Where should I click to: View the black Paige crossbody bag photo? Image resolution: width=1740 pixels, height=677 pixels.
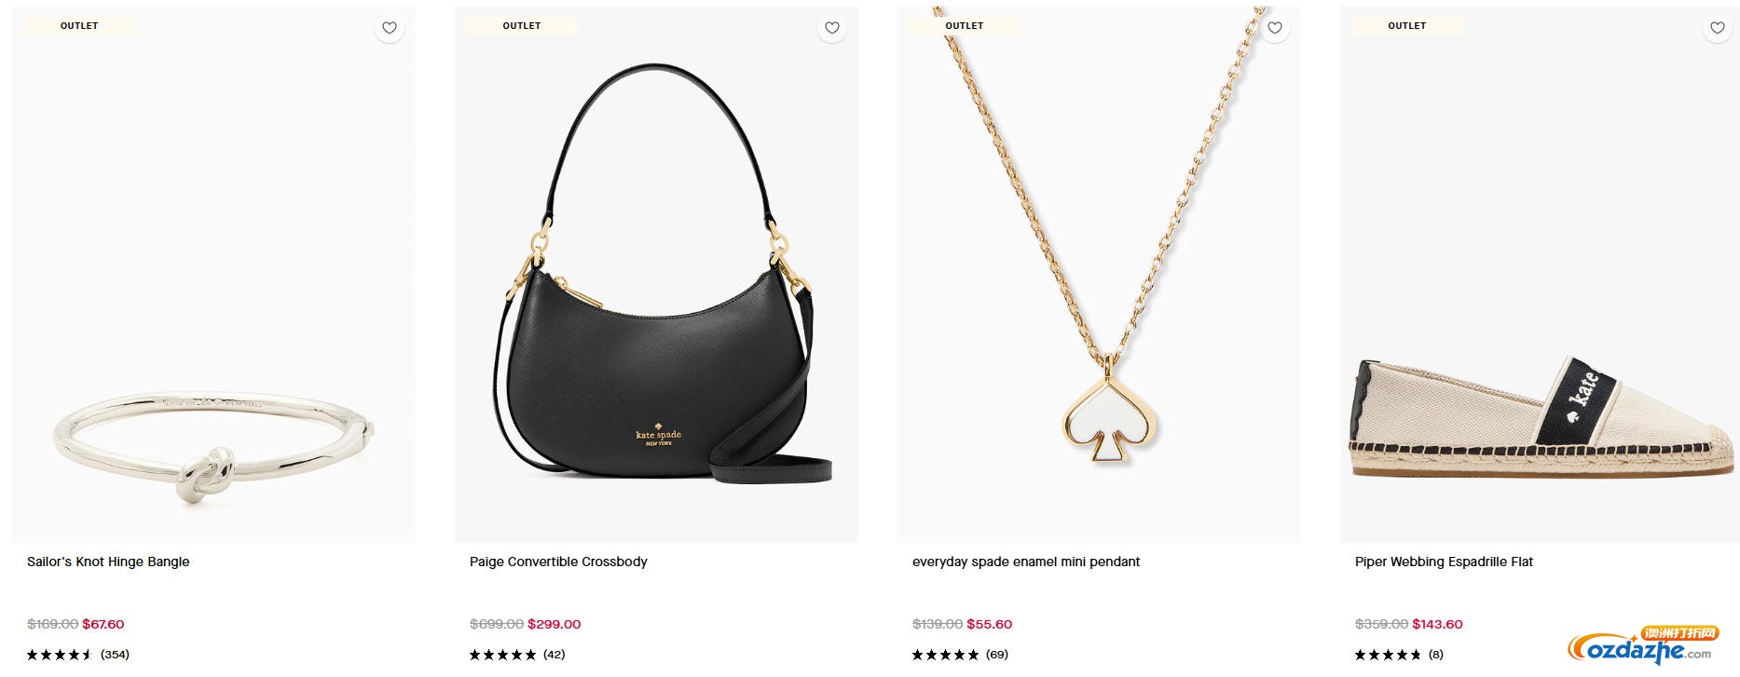coord(656,279)
